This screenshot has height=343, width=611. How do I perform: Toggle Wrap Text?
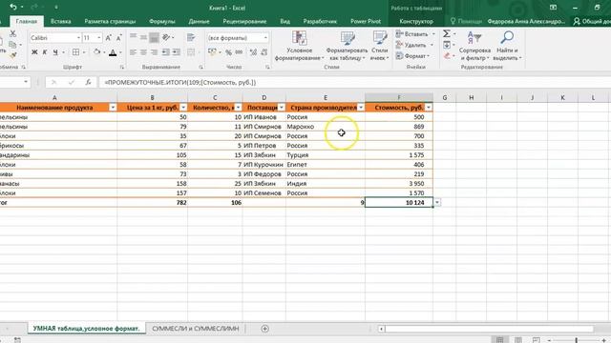(x=191, y=37)
